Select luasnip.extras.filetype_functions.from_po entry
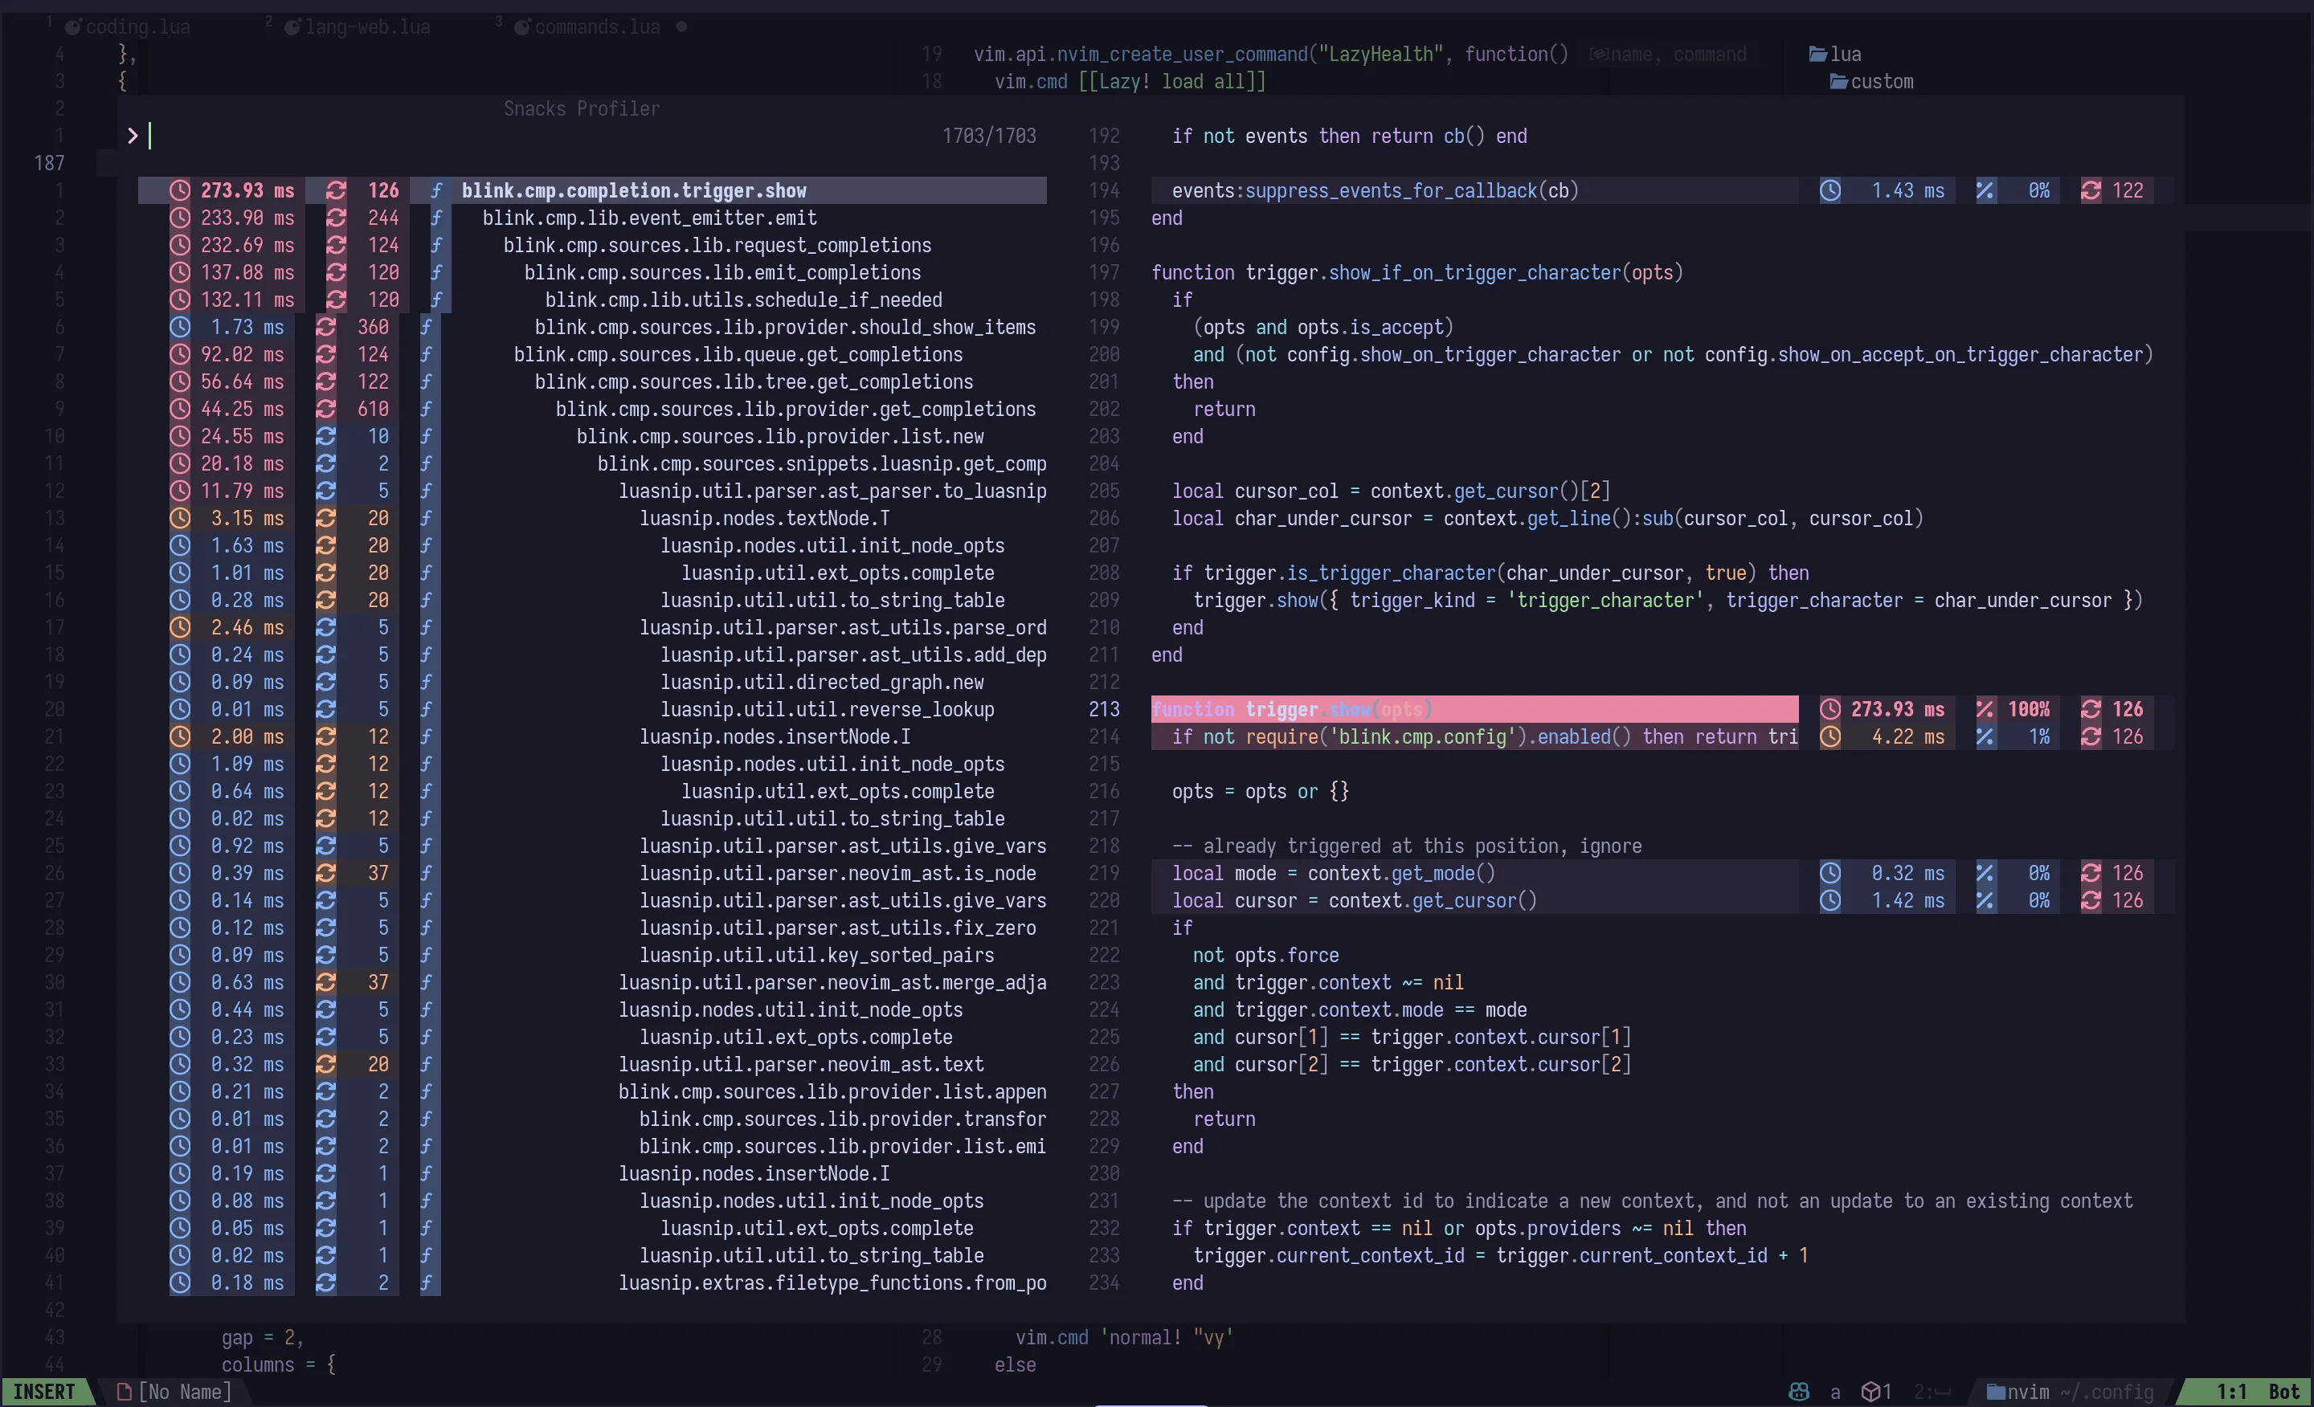This screenshot has width=2314, height=1407. click(593, 1283)
